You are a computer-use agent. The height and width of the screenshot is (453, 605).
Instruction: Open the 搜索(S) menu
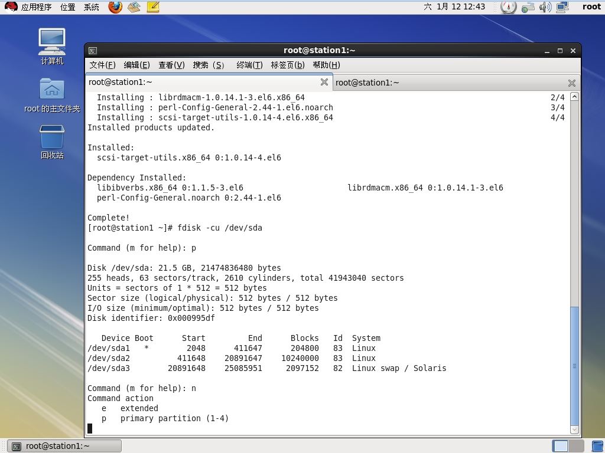click(x=209, y=65)
